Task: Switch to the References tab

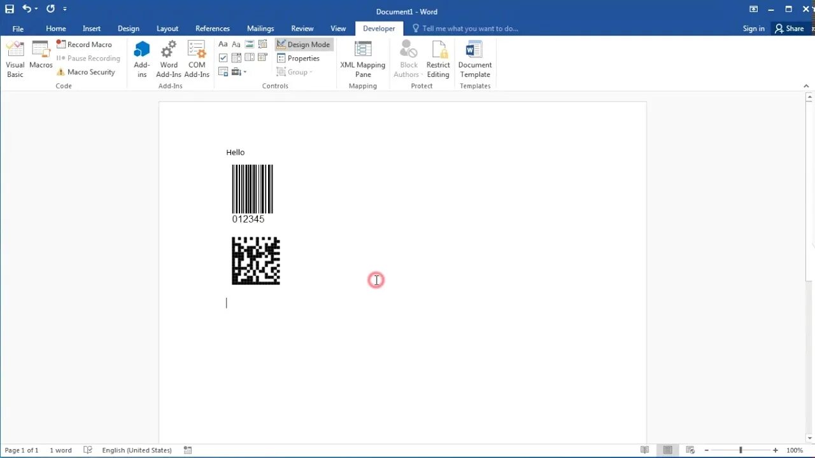Action: tap(213, 29)
